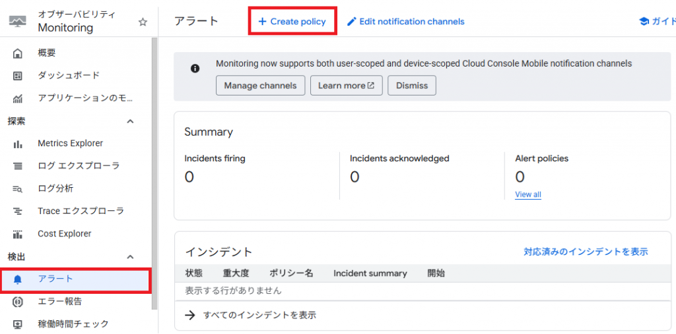
Task: Open Trace エクスプローラ from the sidebar
Action: 81,211
